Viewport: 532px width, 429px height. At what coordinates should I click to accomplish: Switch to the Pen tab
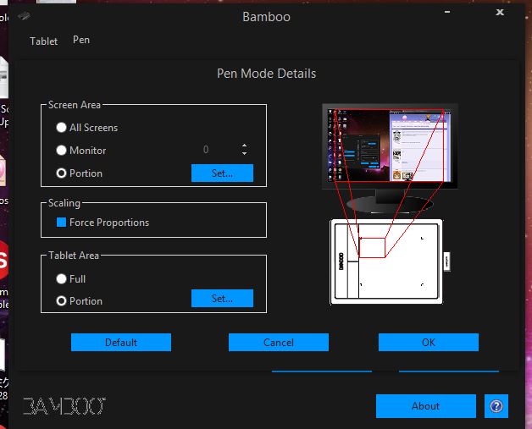tap(81, 40)
